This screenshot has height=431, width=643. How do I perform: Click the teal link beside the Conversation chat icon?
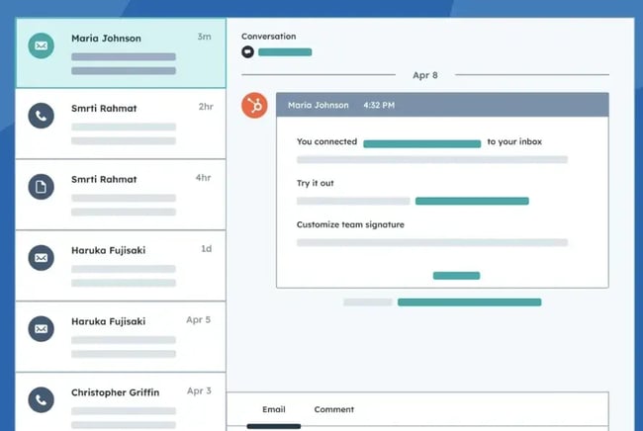point(285,52)
